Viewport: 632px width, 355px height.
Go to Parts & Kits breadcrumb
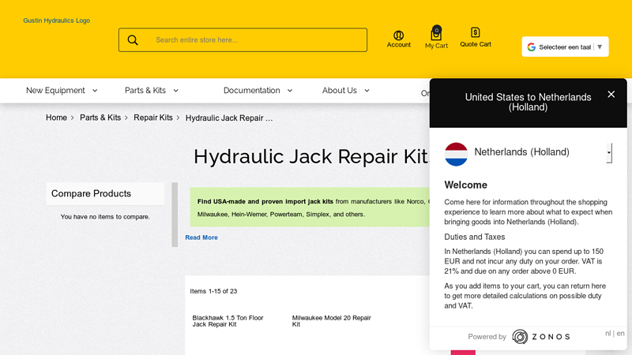(100, 118)
